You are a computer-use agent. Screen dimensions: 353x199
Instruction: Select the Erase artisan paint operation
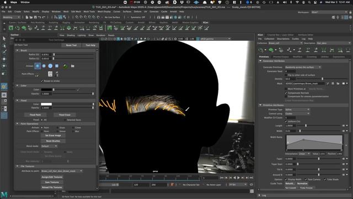pyautogui.click(x=57, y=128)
